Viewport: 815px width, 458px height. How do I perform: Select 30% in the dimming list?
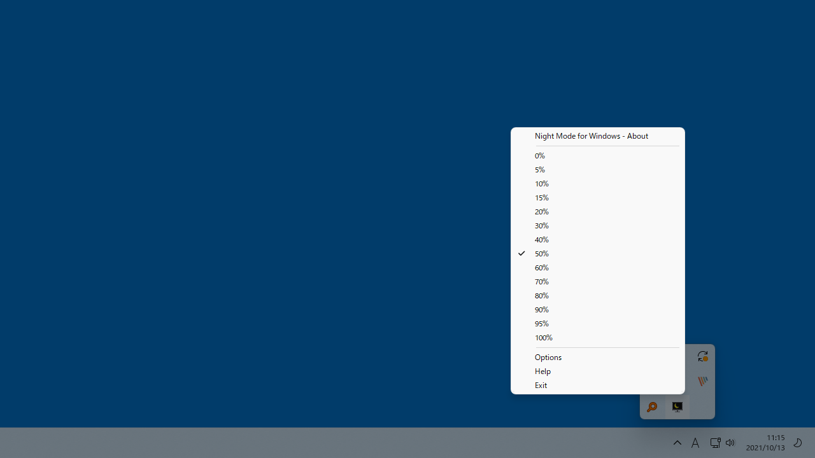[x=597, y=226]
